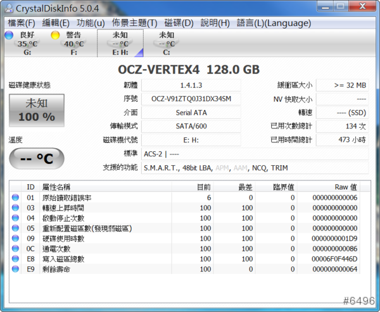Image resolution: width=380 pixels, height=312 pixels.
Task: Click the blue status orb for attribute E9
Action: pos(16,269)
